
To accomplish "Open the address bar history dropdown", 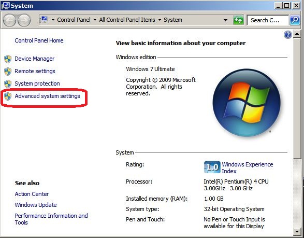I will [225, 20].
